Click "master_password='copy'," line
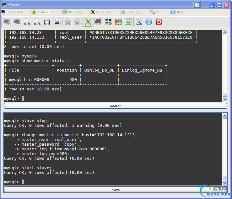Image resolution: width=232 pixels, height=199 pixels. tap(51, 144)
